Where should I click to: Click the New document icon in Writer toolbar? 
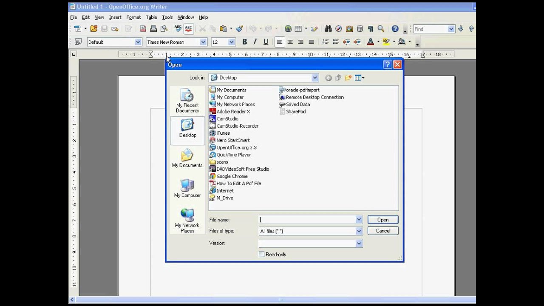tap(78, 29)
